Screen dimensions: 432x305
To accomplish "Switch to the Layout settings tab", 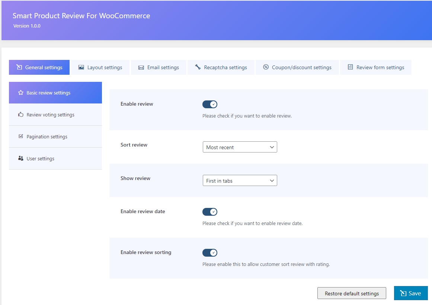I will pos(100,67).
